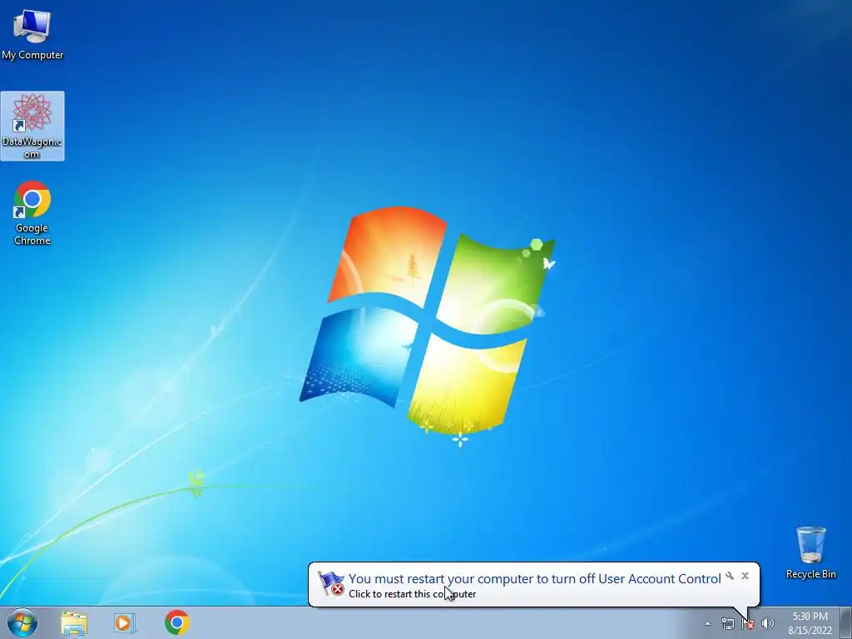The width and height of the screenshot is (852, 639).
Task: Close the notification balloon
Action: (745, 576)
